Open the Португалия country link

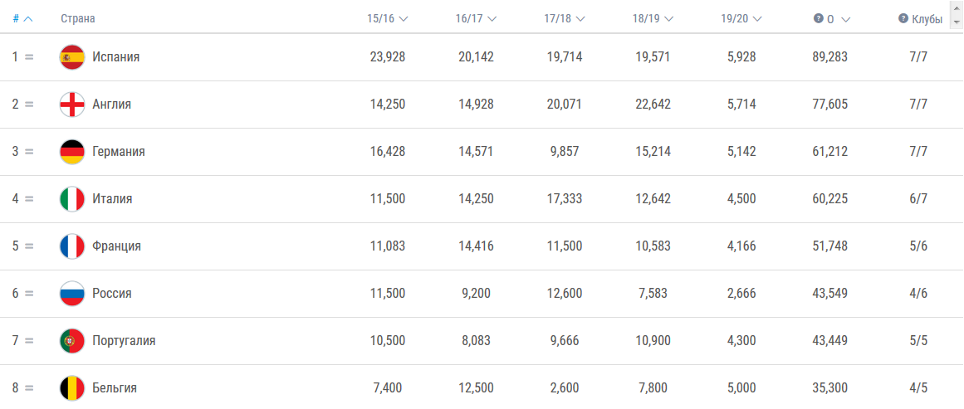point(124,341)
